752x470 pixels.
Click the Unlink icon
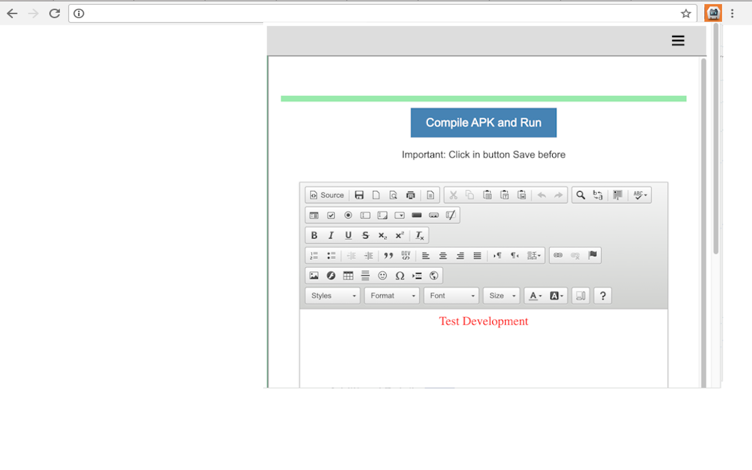575,256
